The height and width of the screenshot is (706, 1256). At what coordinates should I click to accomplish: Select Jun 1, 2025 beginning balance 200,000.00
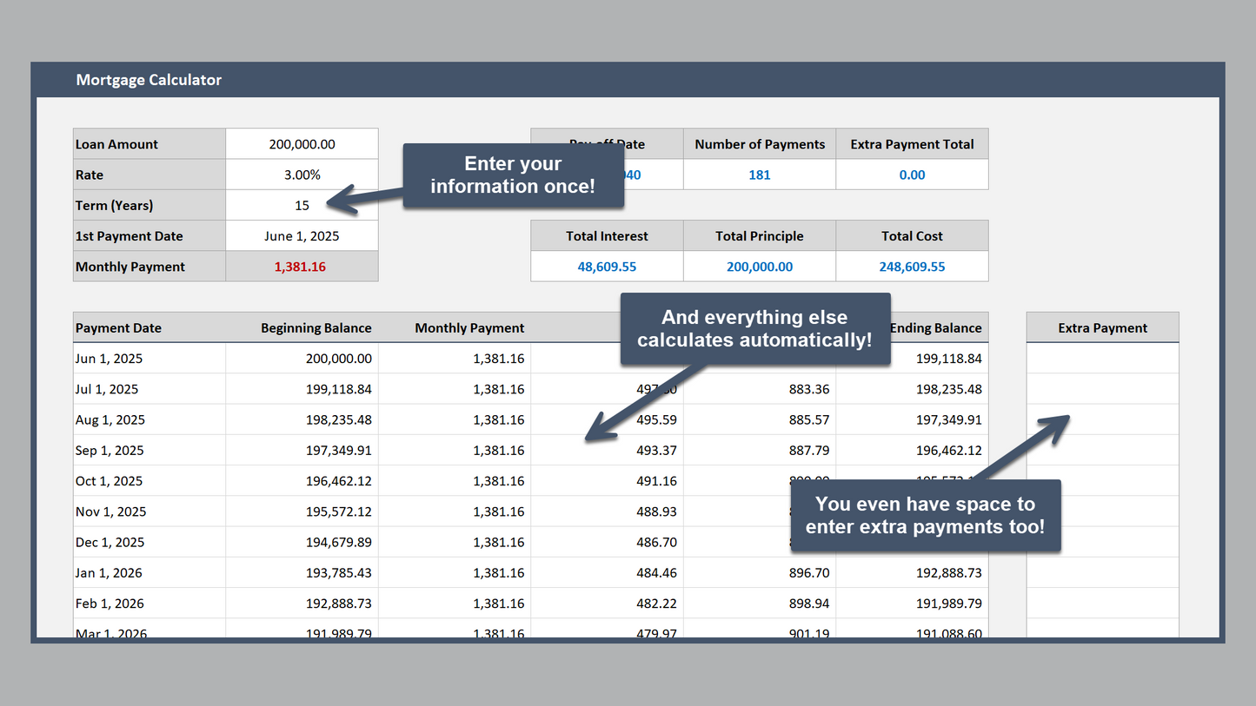coord(302,359)
